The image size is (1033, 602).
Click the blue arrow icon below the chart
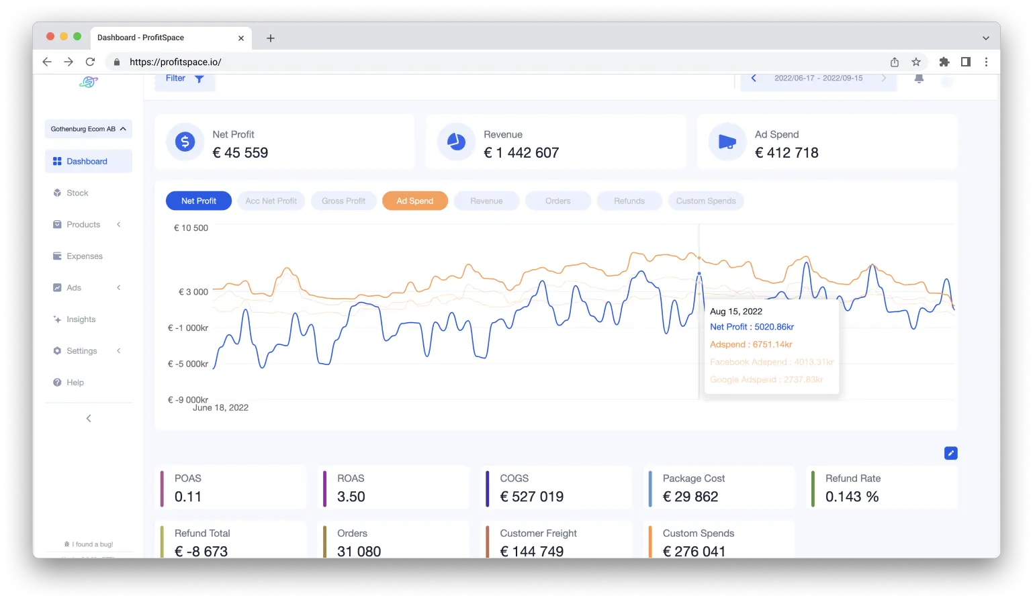tap(950, 453)
